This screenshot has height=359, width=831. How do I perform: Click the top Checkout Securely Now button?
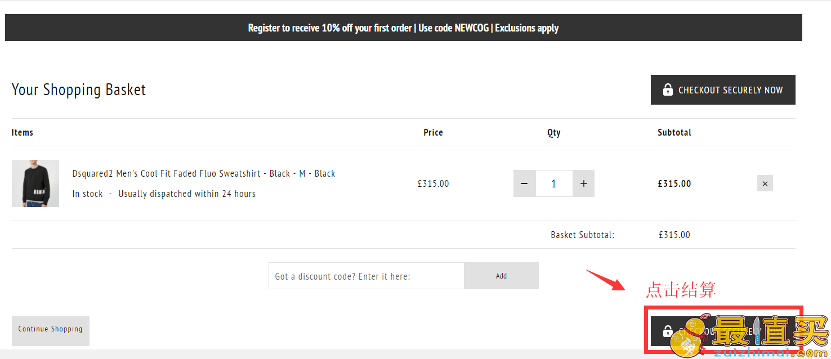(x=723, y=90)
